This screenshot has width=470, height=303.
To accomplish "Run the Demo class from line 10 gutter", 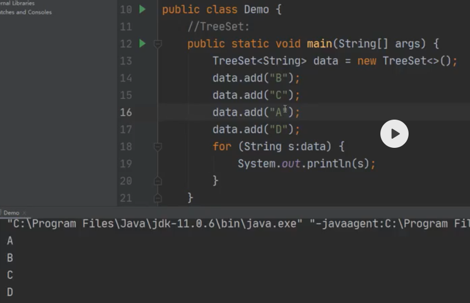I will coord(143,9).
